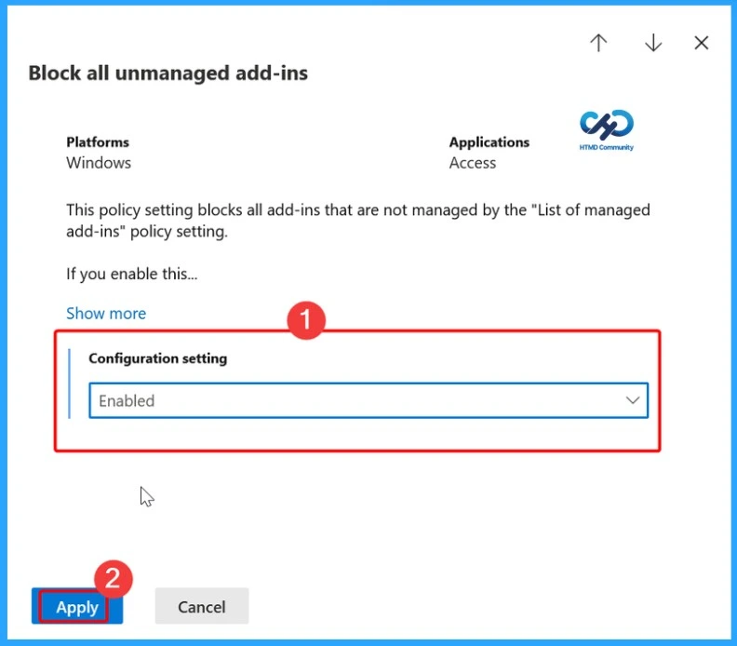Select the 'Applications' label
The width and height of the screenshot is (737, 646).
[489, 142]
